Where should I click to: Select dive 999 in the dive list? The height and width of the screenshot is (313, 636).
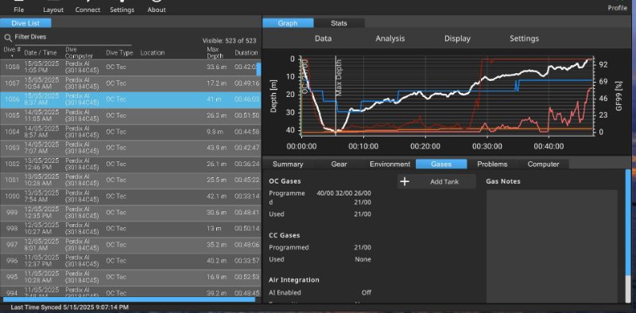[x=130, y=212]
